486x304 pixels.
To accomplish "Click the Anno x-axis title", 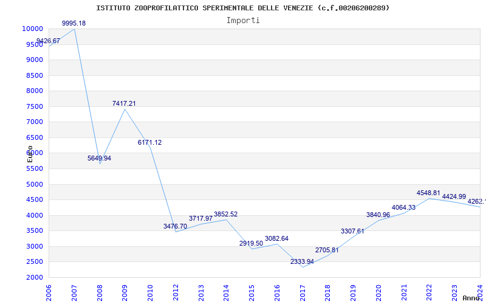I will pos(471,298).
